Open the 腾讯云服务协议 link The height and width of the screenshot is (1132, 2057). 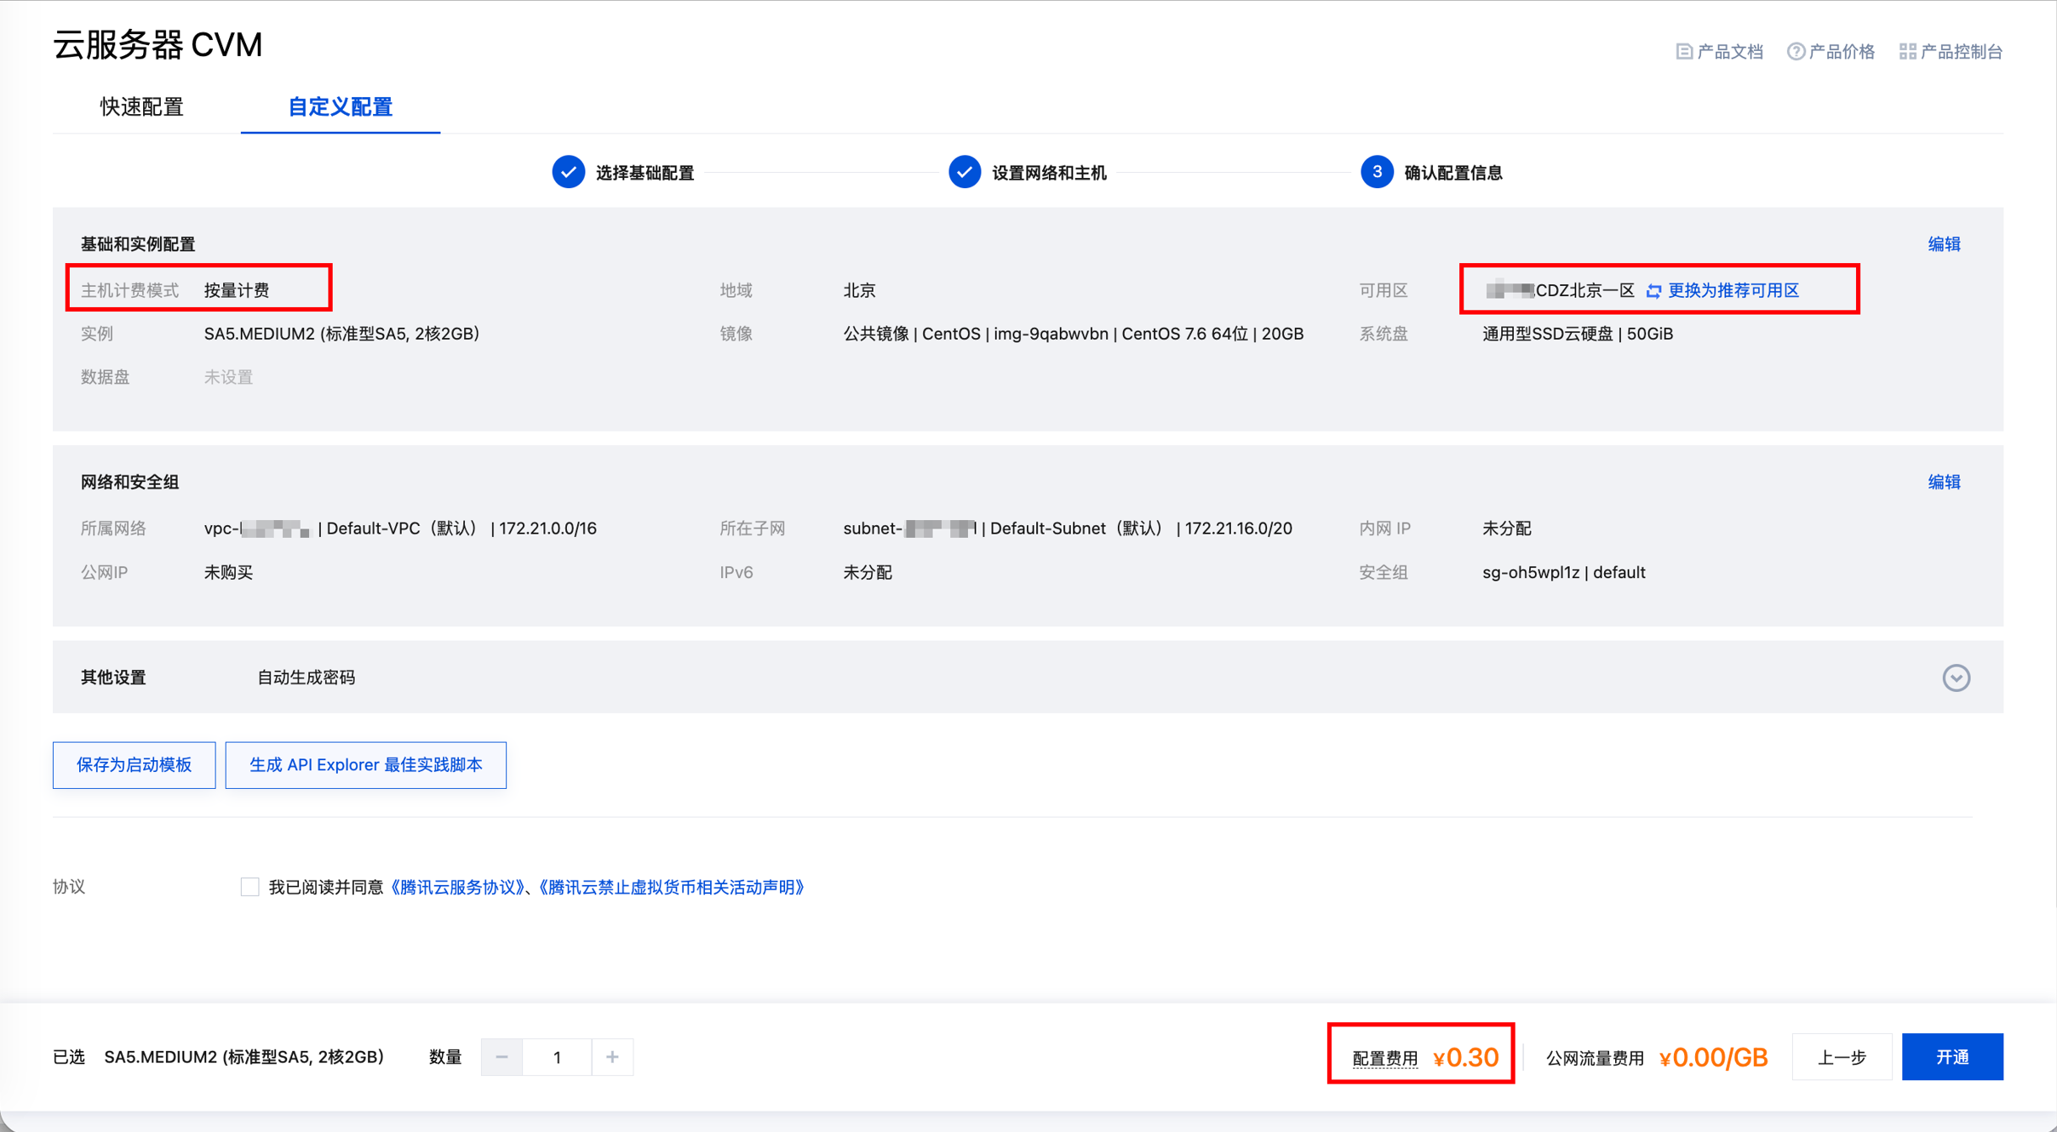point(457,887)
